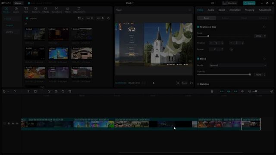Select the Basic sub-tab
Image resolution: width=276 pixels, height=155 pixels.
[x=207, y=18]
